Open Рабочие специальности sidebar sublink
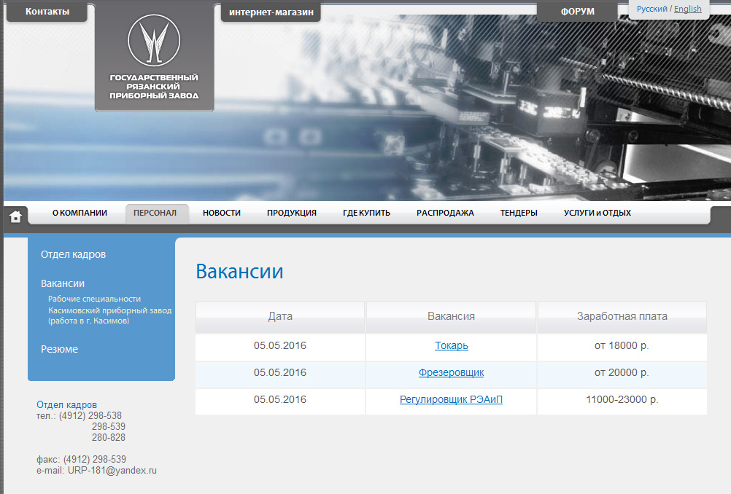Screen dimensions: 731x494 [x=94, y=299]
